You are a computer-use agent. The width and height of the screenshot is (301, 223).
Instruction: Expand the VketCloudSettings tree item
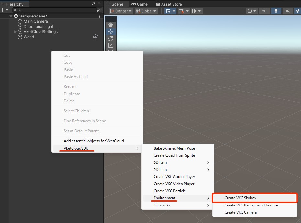coord(16,32)
